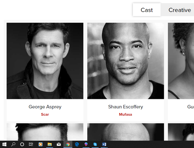Select the Cast tab
194x148 pixels.
point(147,10)
